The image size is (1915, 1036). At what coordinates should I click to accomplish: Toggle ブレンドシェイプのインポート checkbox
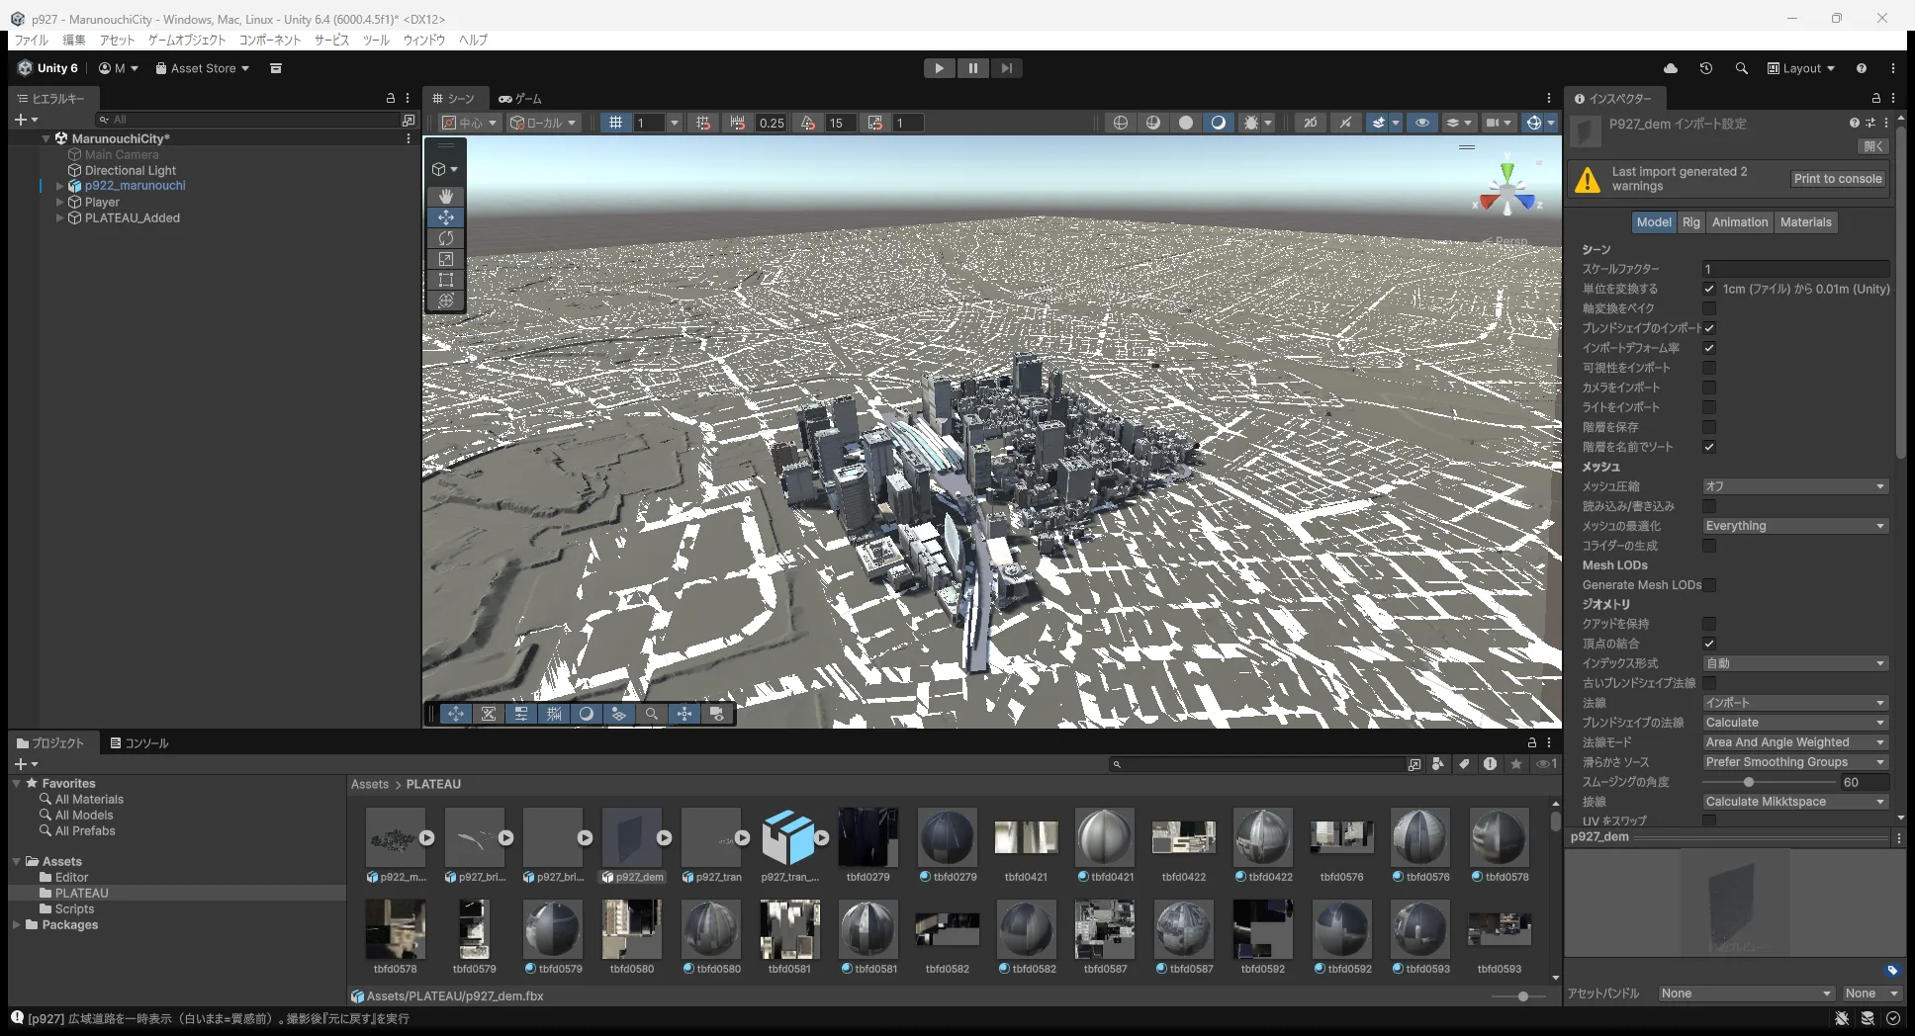[1709, 328]
